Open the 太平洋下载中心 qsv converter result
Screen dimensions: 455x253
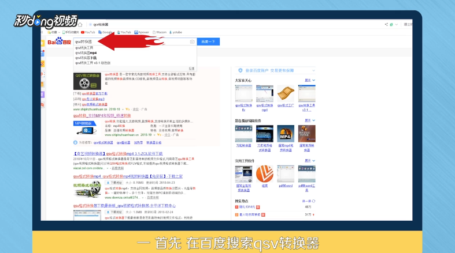tap(124, 206)
